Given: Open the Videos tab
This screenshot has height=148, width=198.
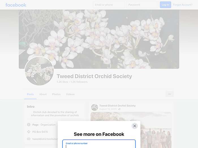Looking at the screenshot, I should pyautogui.click(x=70, y=94).
